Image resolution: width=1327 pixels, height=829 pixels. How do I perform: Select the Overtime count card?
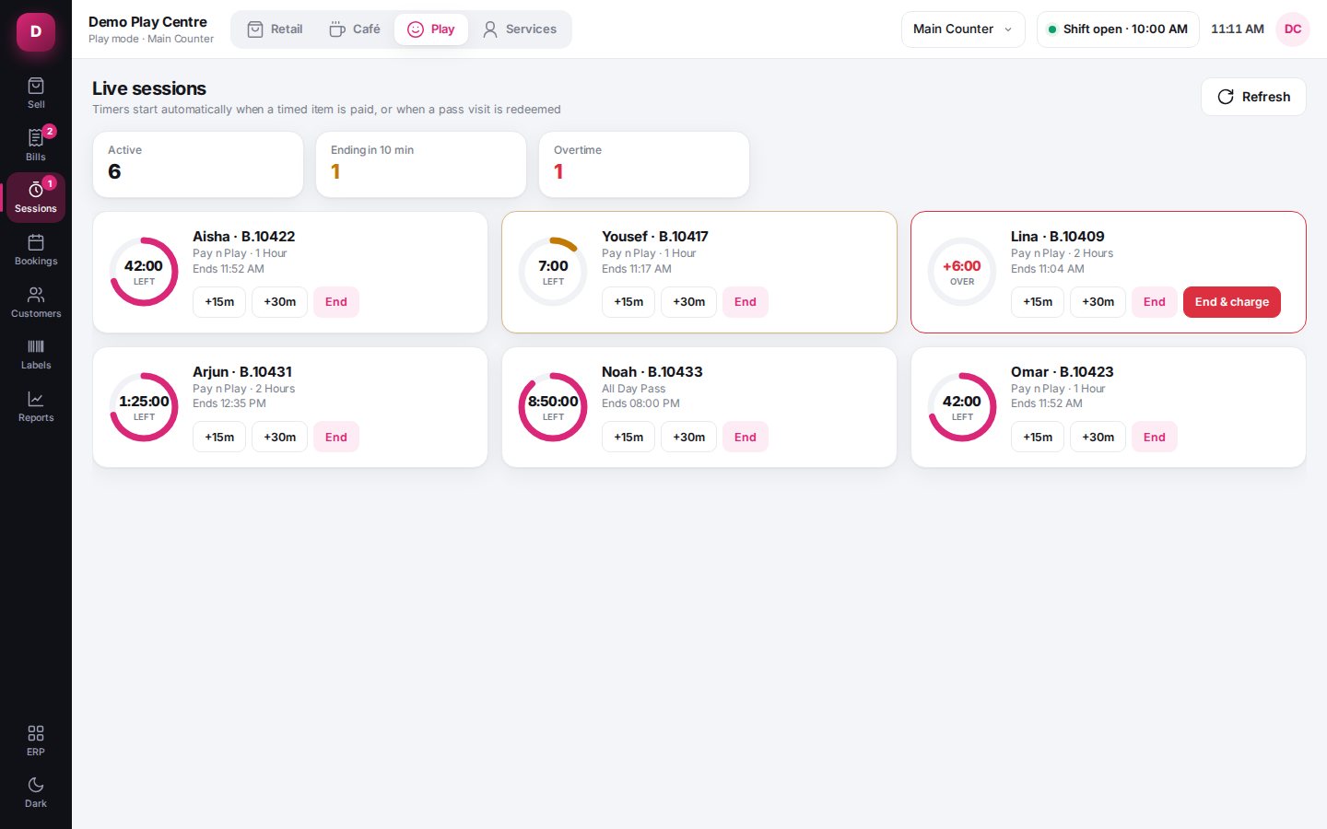[x=644, y=164]
